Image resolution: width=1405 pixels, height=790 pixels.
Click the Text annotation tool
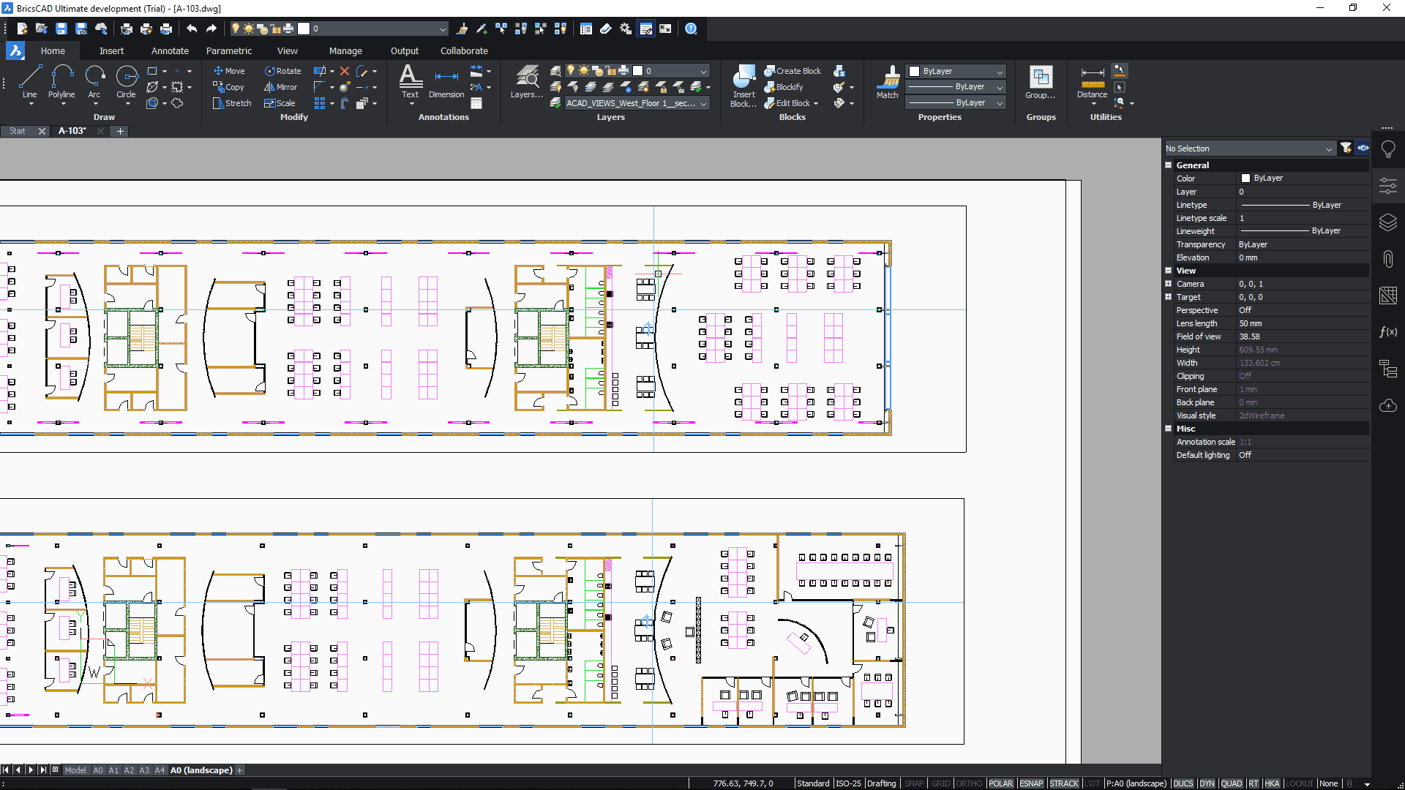[x=410, y=82]
